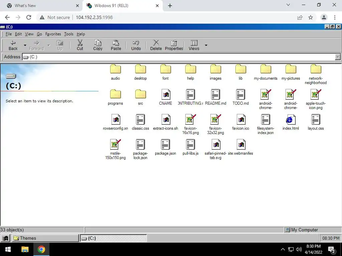Select the README.md file
Screen dimensions: 342x256
216,97
